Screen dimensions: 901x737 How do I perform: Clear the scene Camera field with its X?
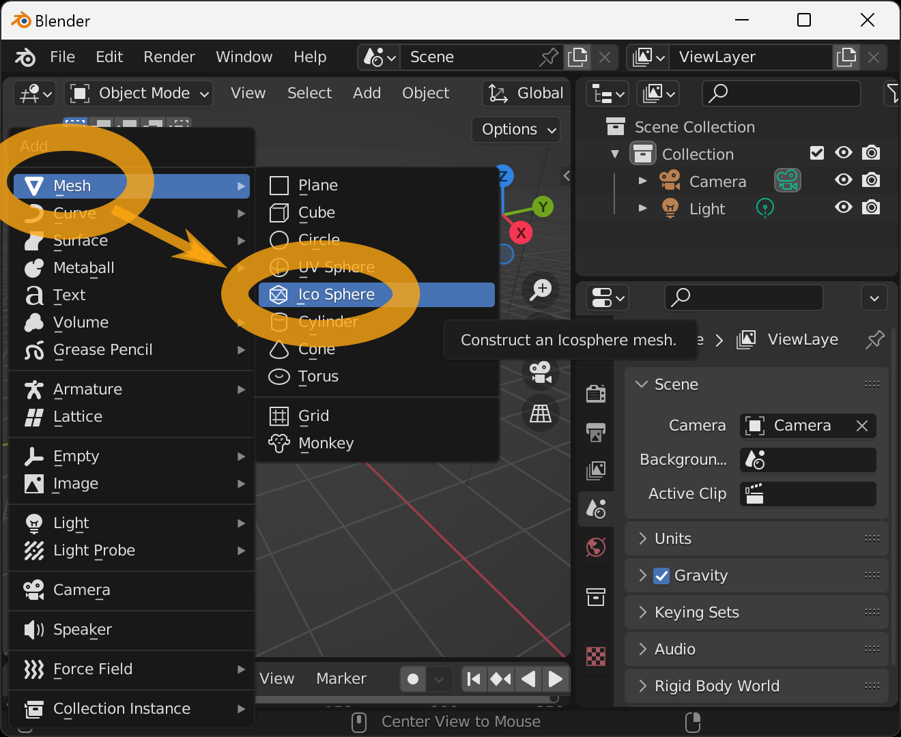[862, 426]
